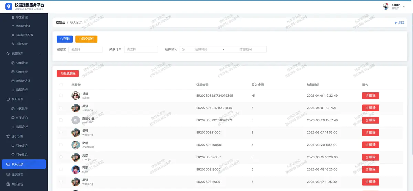Collapse the 社区管理 menu group
Viewport: 413px width, 191px height.
click(x=24, y=99)
